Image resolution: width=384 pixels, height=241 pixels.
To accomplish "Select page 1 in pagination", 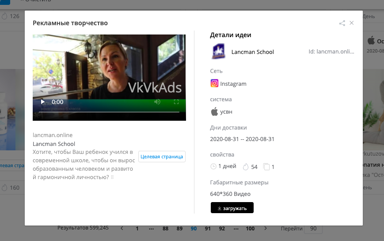I will pos(137,229).
